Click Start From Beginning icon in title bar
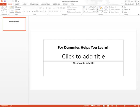This screenshot has width=140, height=107. click(16, 1)
